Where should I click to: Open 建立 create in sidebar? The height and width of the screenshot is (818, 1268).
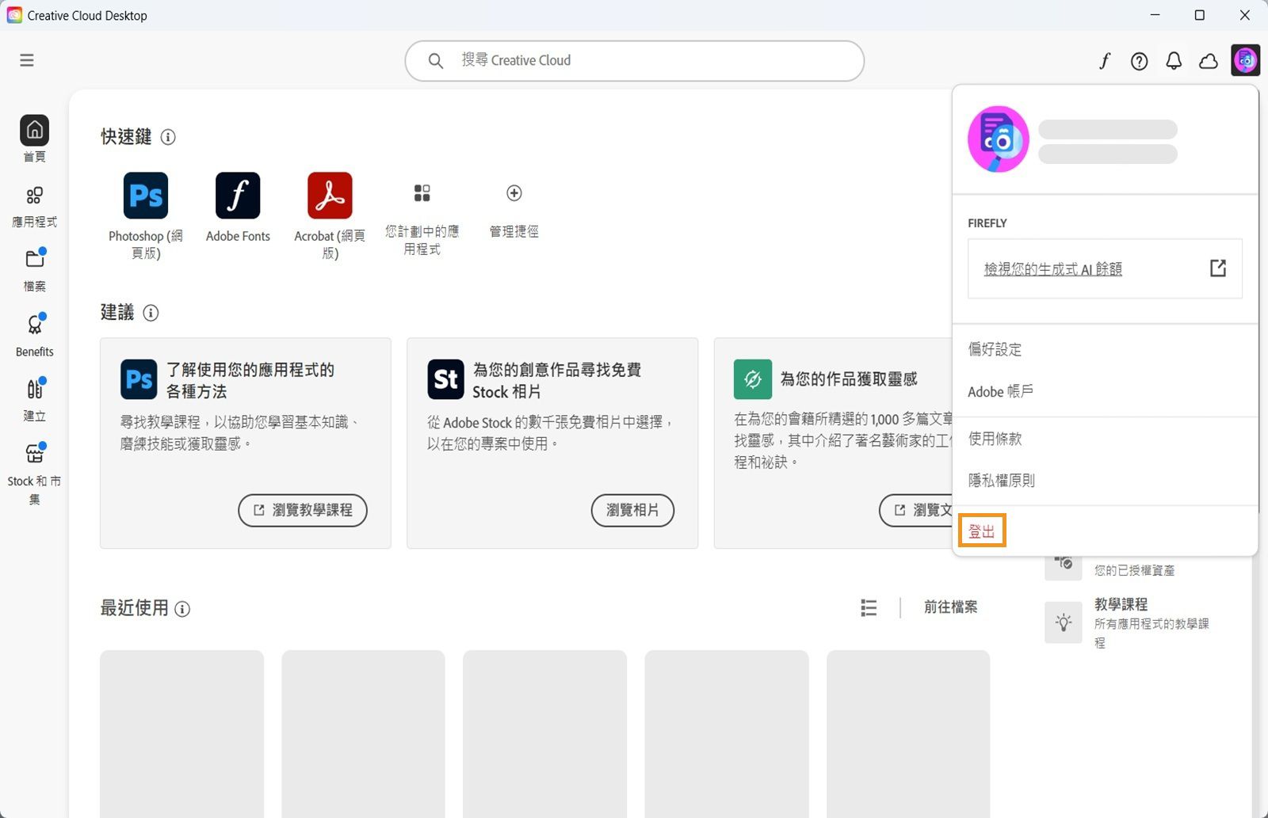[x=34, y=400]
